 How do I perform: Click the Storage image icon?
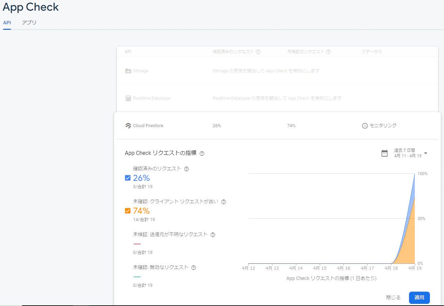pos(128,71)
